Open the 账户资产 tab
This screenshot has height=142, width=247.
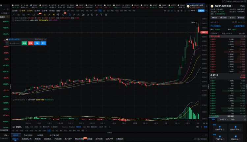68,139
